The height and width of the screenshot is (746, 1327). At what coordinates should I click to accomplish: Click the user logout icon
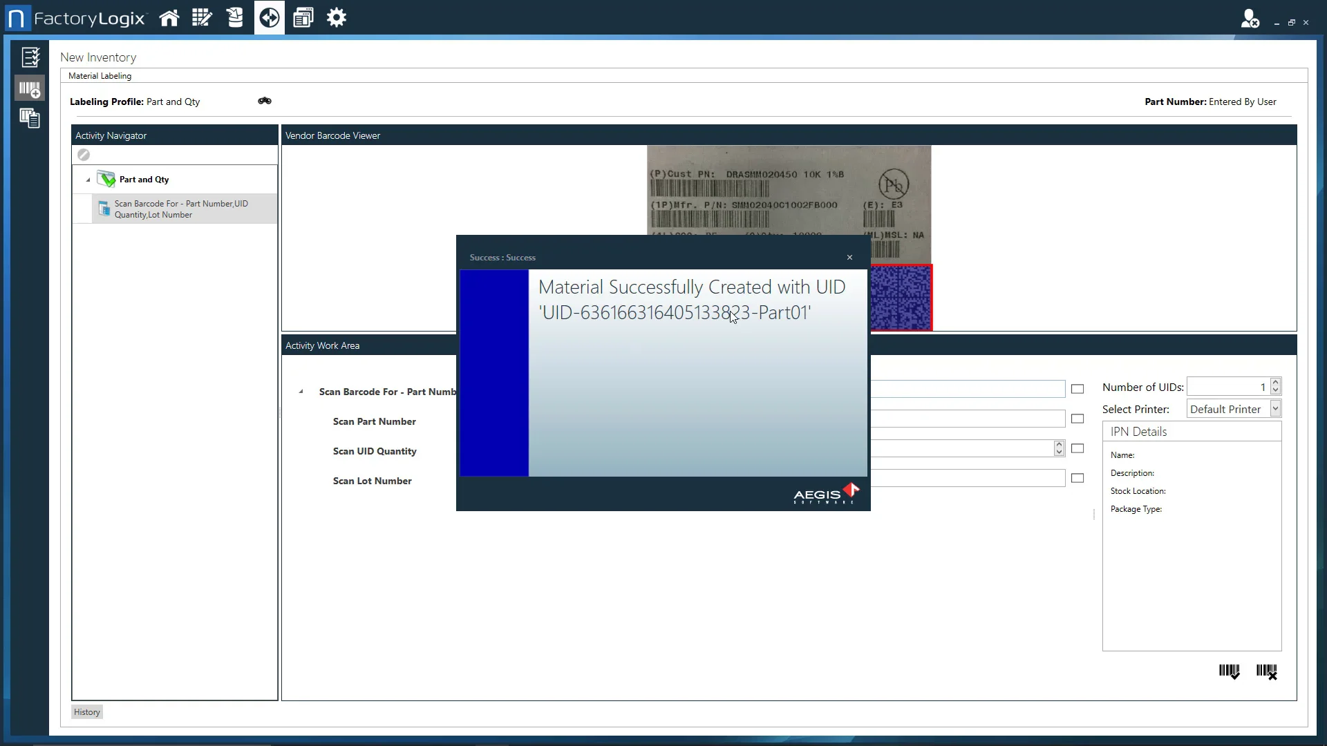1250,19
